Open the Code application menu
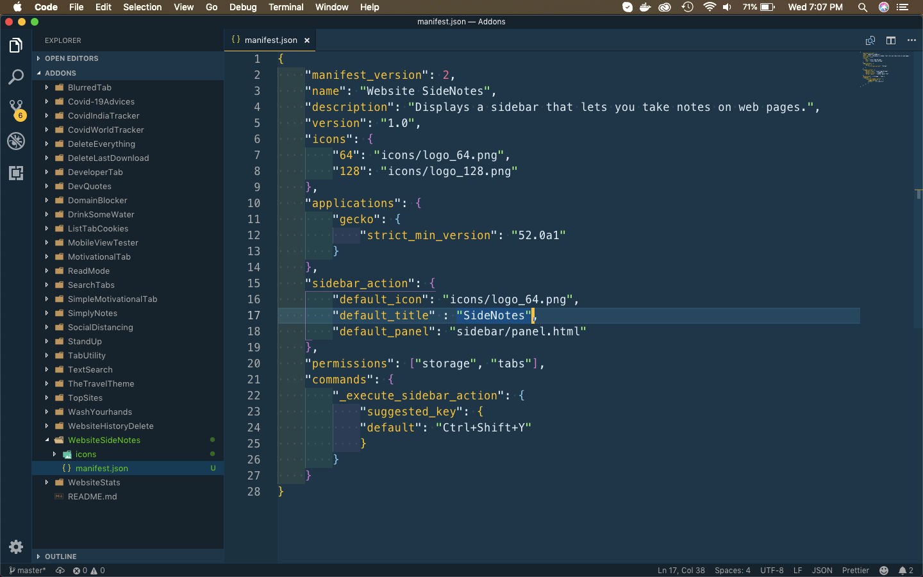Viewport: 923px width, 577px height. tap(46, 7)
